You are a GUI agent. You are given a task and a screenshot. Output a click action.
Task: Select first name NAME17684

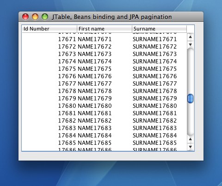(105, 136)
